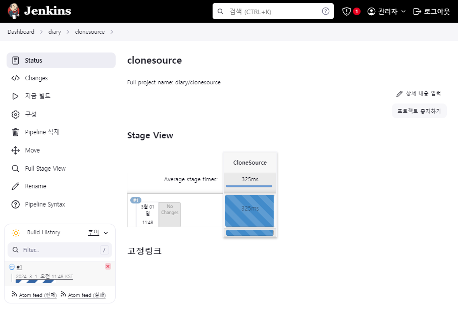Click the red notification badge 1
Image resolution: width=458 pixels, height=310 pixels.
(357, 12)
